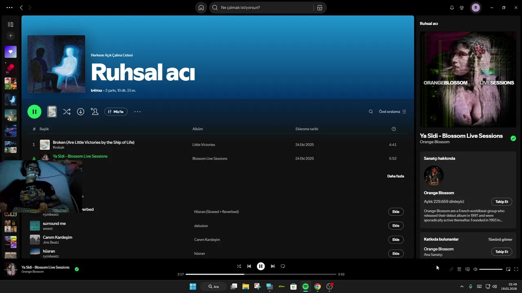
Task: Sort by the Albüm column header
Action: [197, 129]
